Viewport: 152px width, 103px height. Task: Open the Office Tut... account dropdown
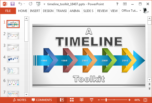140,11
